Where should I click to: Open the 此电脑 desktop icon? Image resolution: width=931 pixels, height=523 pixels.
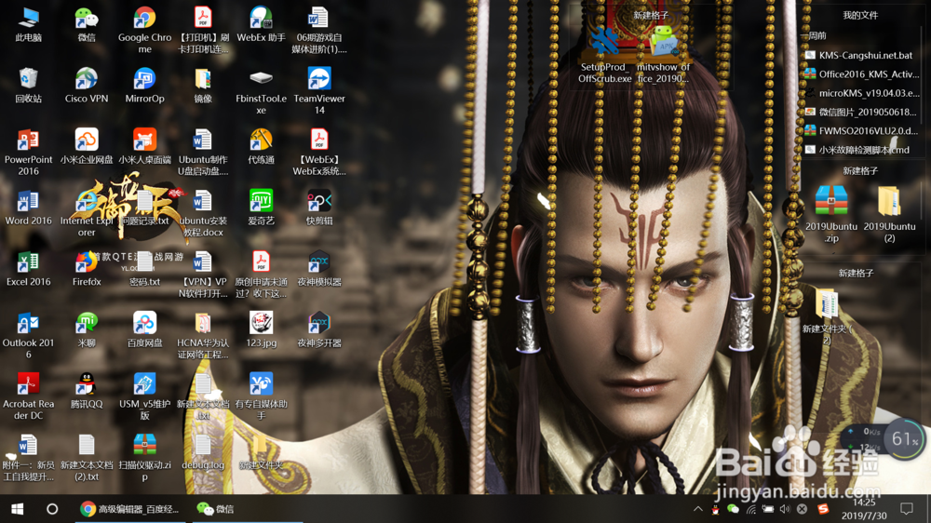click(x=29, y=25)
